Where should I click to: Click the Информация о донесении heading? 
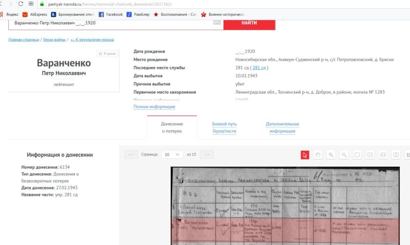coord(60,154)
